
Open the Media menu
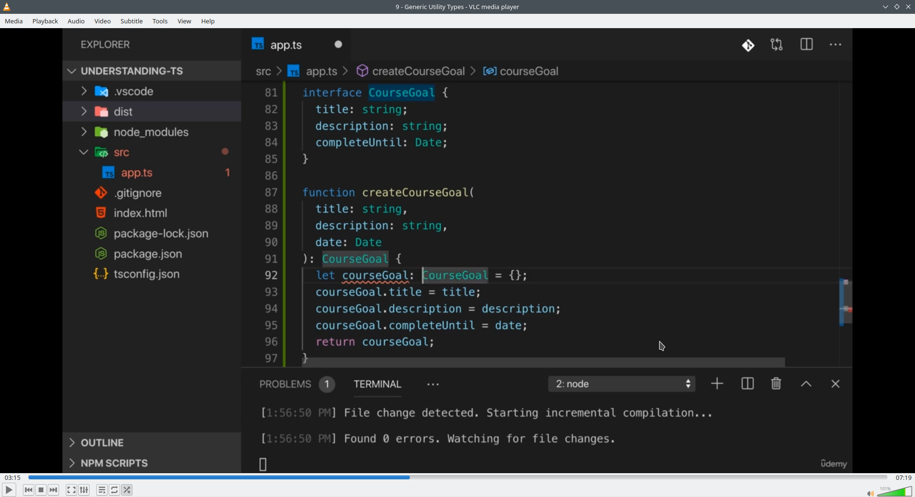point(14,21)
